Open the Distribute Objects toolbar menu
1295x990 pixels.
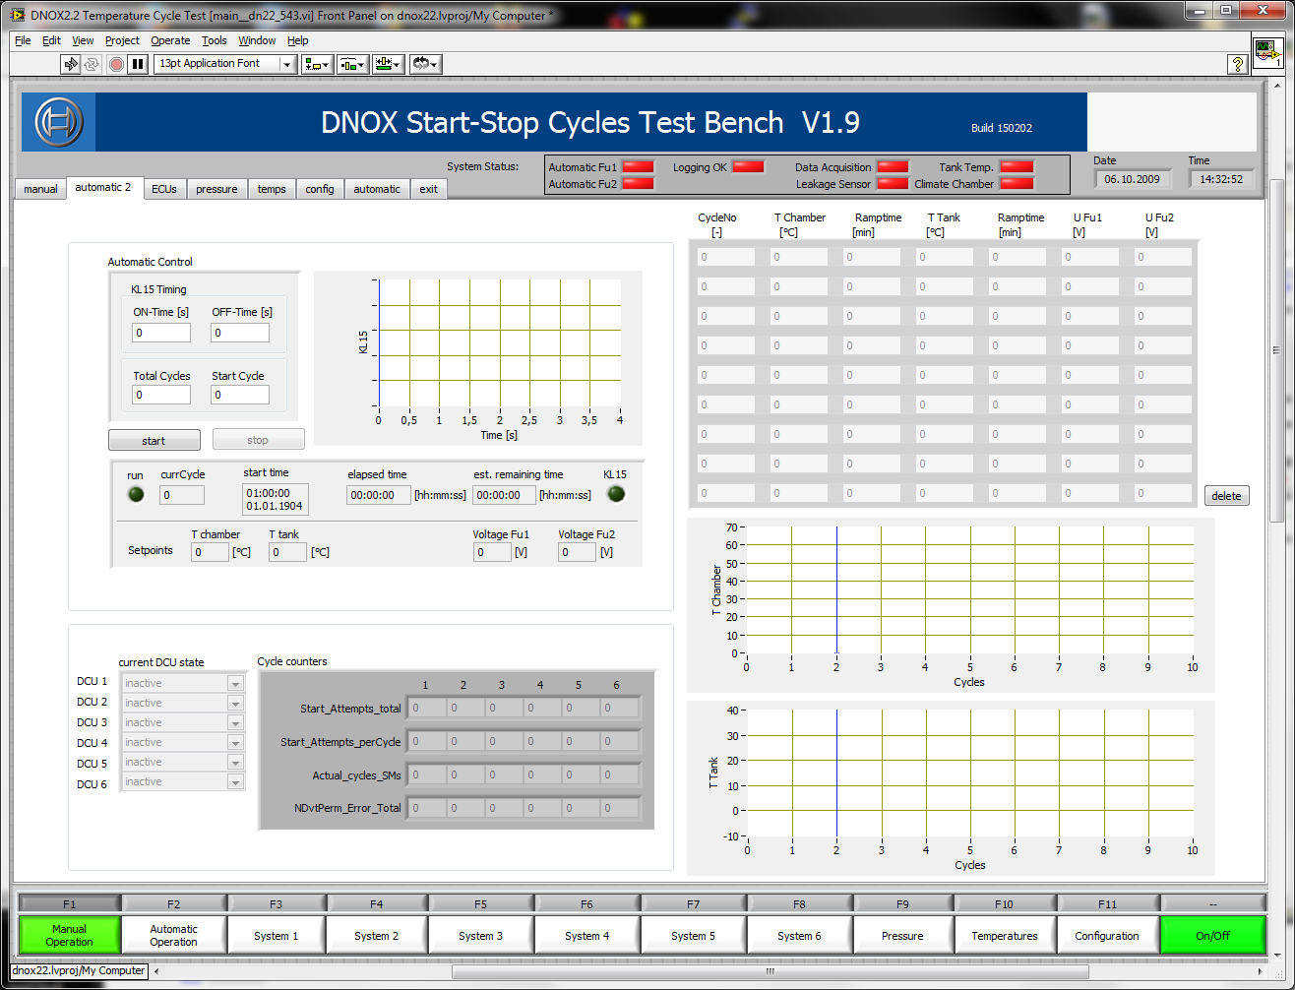coord(352,64)
